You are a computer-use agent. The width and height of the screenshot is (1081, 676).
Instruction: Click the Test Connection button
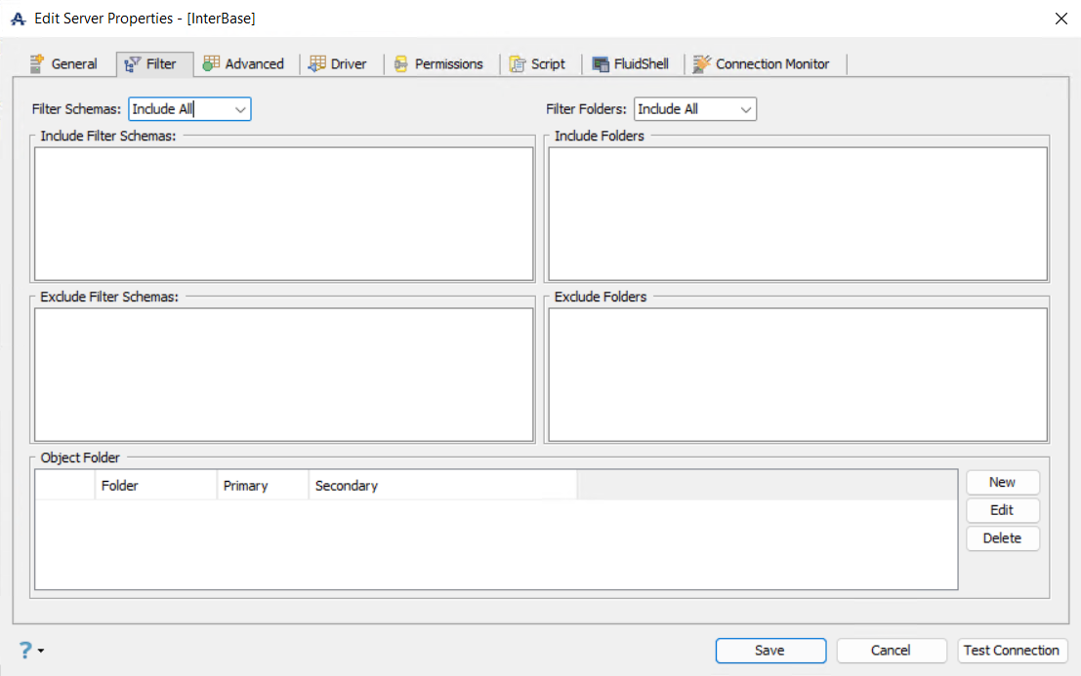pyautogui.click(x=1012, y=651)
